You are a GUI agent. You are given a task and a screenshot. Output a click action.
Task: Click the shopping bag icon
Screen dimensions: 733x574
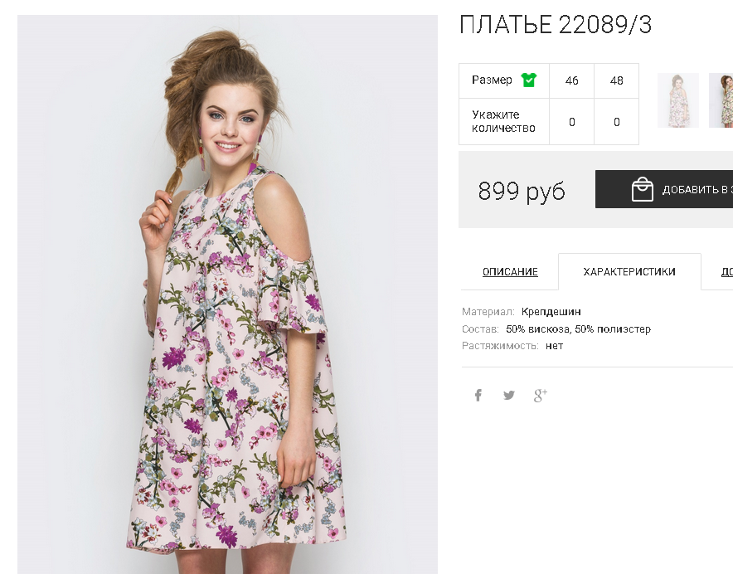pos(643,190)
